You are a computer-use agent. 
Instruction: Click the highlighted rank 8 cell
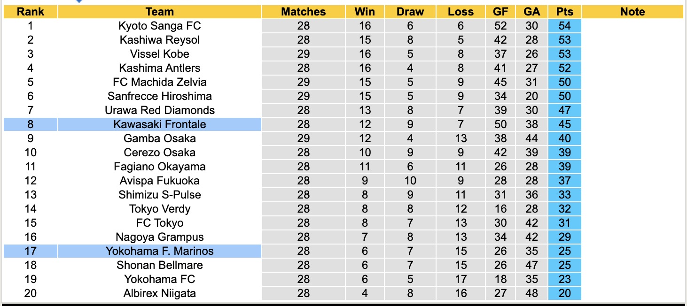coord(31,124)
